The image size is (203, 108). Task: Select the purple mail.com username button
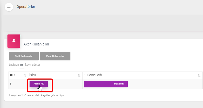[106, 84]
